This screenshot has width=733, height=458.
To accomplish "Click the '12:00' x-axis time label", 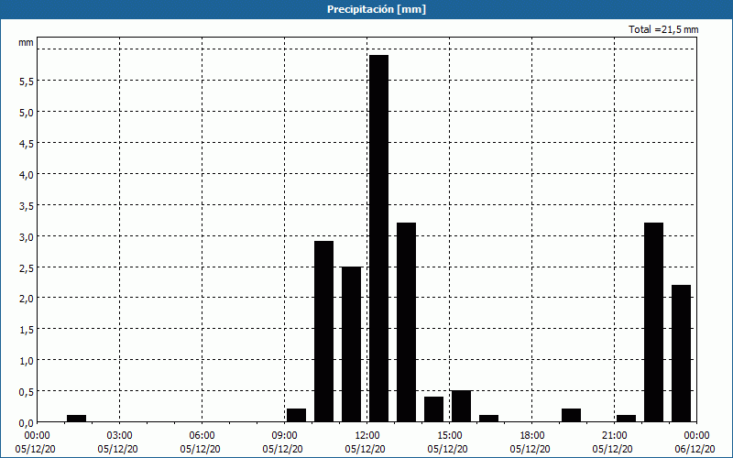I will [x=366, y=436].
